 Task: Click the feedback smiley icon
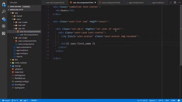179,101
